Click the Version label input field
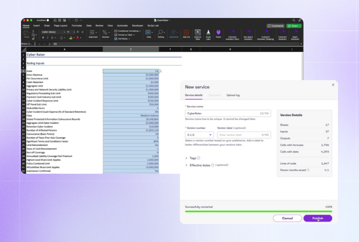This screenshot has height=242, width=359. pyautogui.click(x=244, y=135)
